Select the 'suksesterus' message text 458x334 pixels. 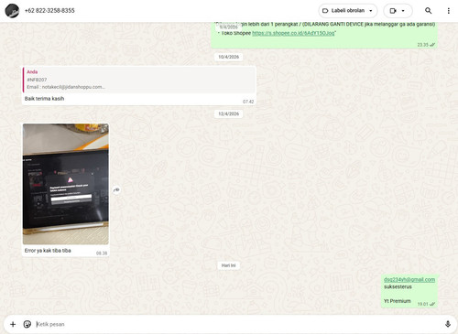click(x=398, y=286)
